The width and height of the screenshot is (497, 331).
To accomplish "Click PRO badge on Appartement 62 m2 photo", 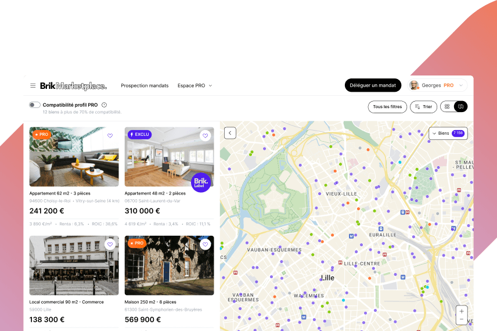I will coord(42,134).
